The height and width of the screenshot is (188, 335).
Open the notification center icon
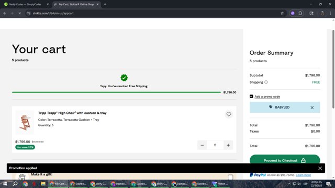click(x=329, y=184)
